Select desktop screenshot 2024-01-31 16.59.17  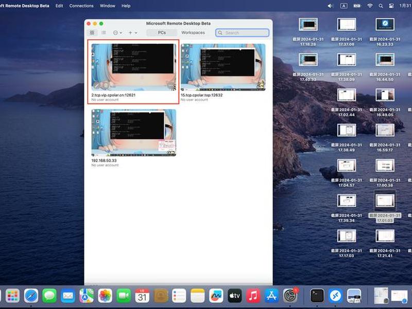click(385, 130)
